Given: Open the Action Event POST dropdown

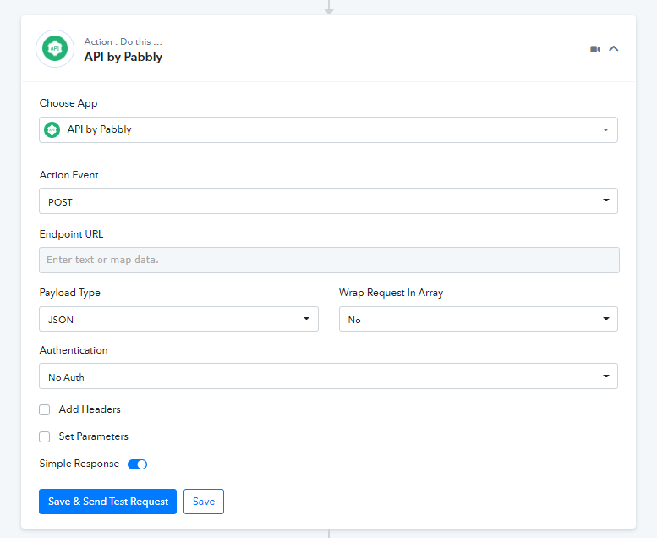Looking at the screenshot, I should click(328, 200).
